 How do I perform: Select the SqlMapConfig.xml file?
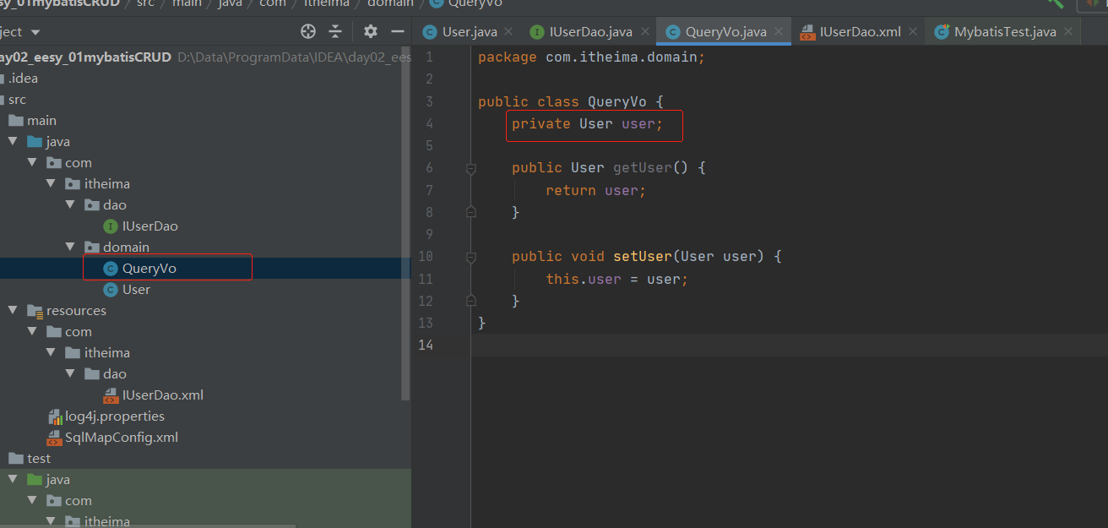(x=205, y=438)
